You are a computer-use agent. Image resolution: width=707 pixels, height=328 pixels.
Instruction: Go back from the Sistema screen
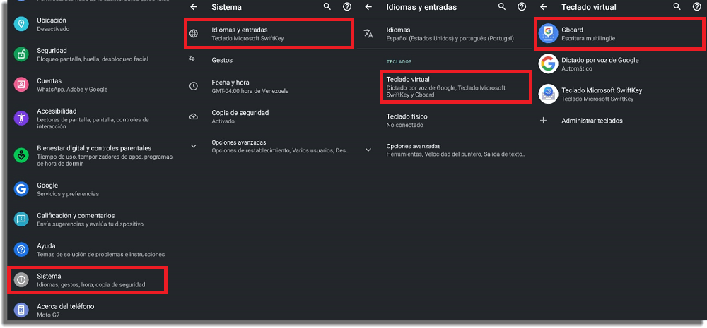pyautogui.click(x=194, y=7)
